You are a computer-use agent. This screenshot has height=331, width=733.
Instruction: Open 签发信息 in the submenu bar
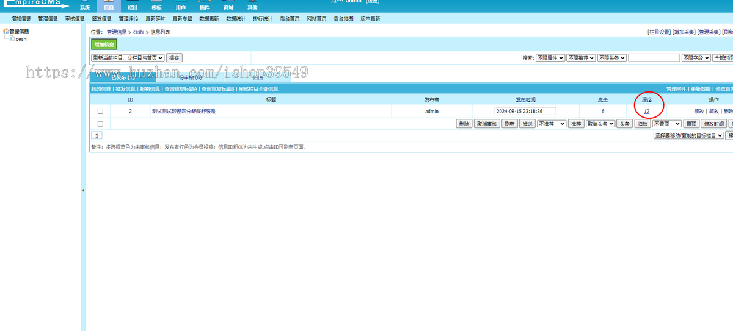coord(101,19)
